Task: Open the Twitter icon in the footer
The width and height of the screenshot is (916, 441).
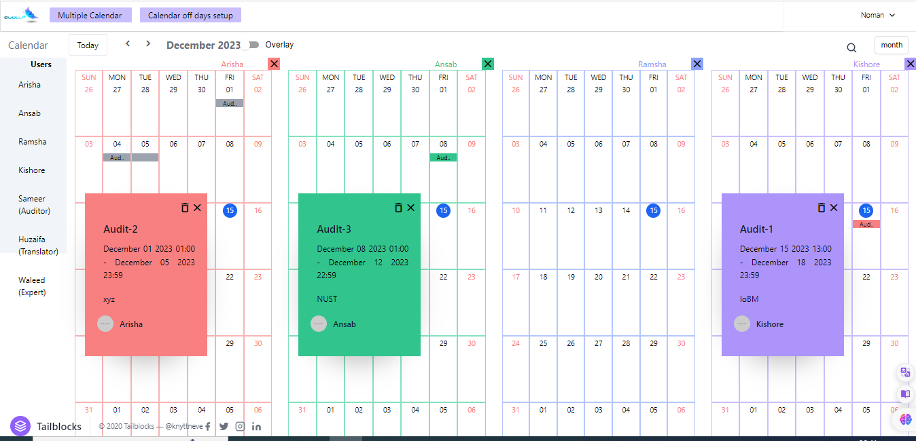Action: pos(223,426)
